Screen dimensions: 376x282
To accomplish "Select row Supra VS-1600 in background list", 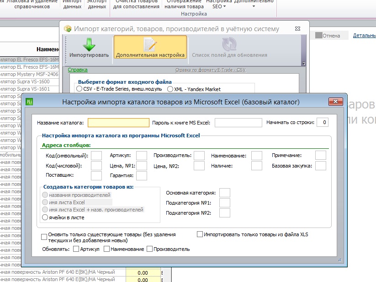I will [29, 81].
